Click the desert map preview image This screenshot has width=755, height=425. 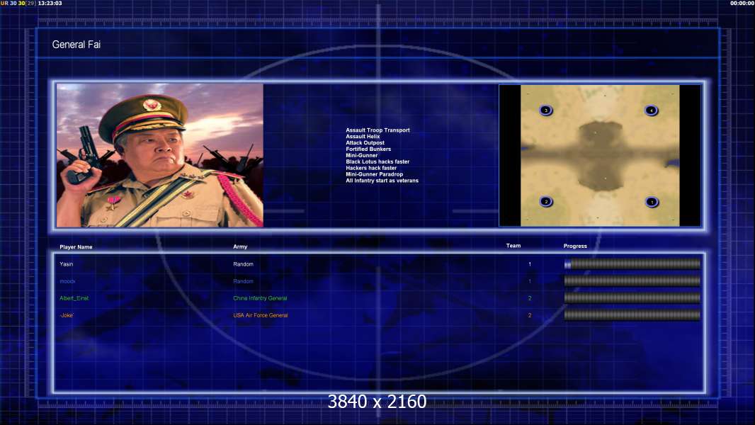pyautogui.click(x=600, y=155)
